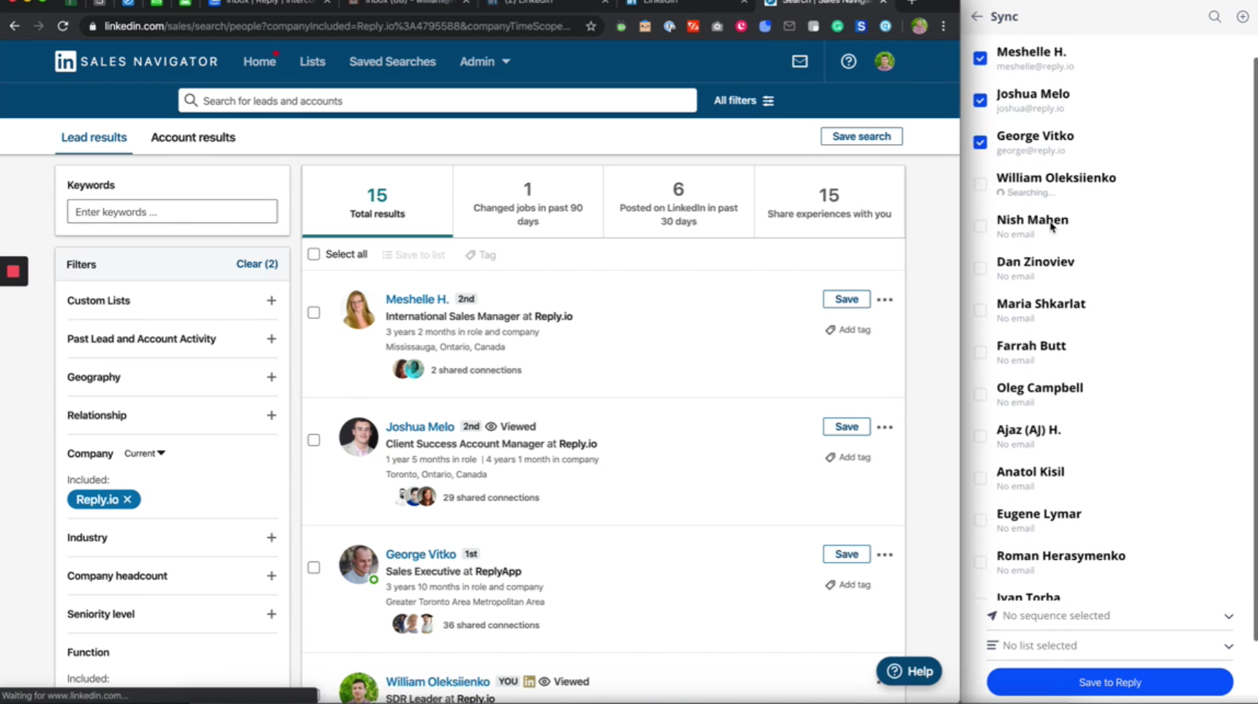Viewport: 1258px width, 704px height.
Task: Open more options for Meshelle H.
Action: click(x=885, y=299)
